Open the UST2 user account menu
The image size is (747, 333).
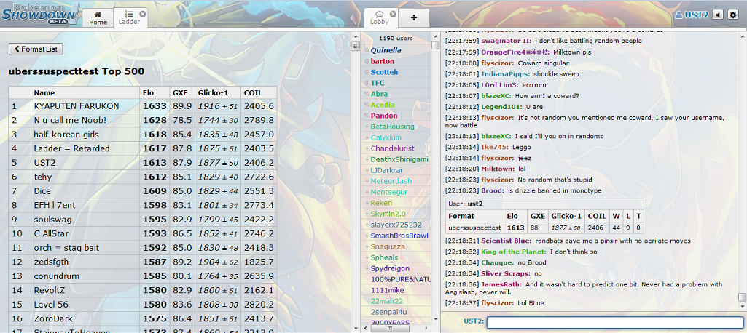click(x=692, y=15)
